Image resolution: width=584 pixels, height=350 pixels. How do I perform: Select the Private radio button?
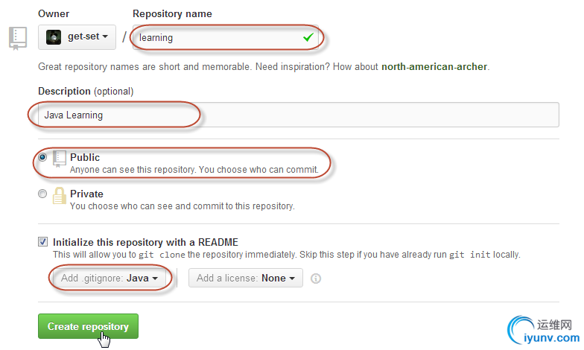42,194
